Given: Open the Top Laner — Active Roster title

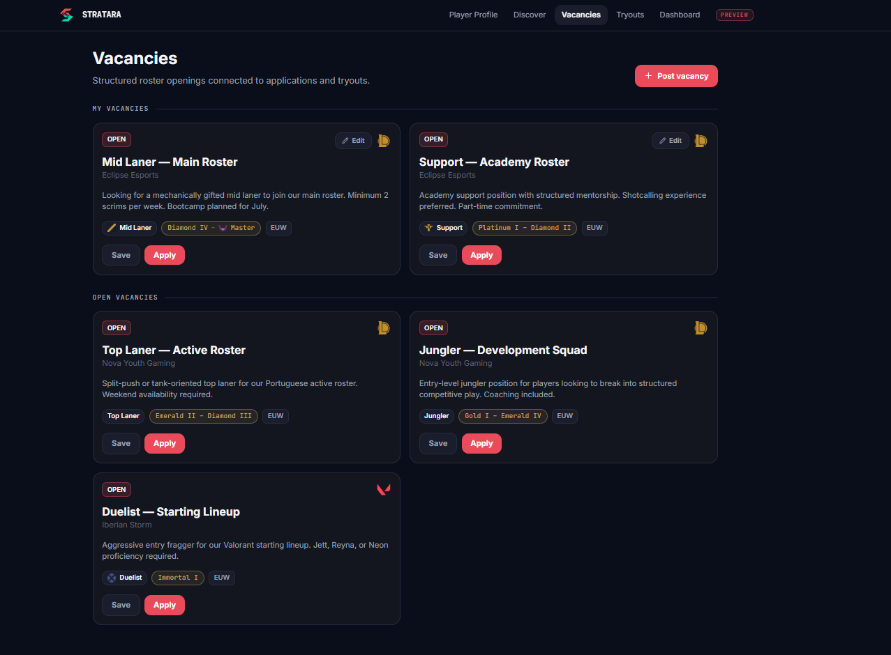Looking at the screenshot, I should [174, 350].
